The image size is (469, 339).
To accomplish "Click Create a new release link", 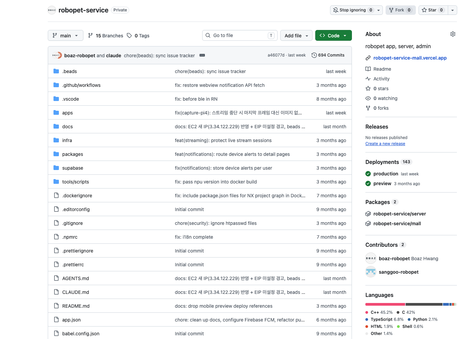I will 385,144.
